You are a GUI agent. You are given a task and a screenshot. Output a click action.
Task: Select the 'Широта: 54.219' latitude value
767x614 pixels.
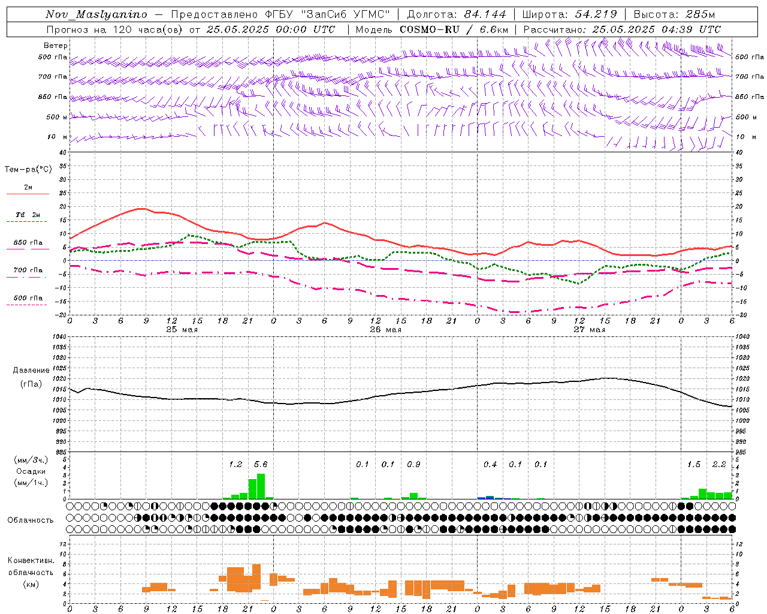pyautogui.click(x=569, y=15)
